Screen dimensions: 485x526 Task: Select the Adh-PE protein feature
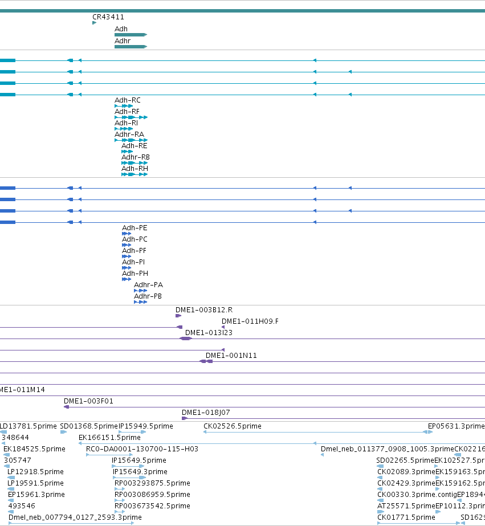pos(127,234)
